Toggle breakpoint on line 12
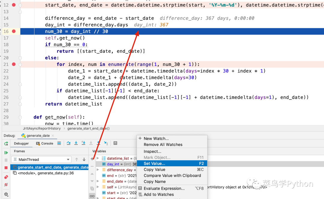The height and width of the screenshot is (199, 324). 14,5
